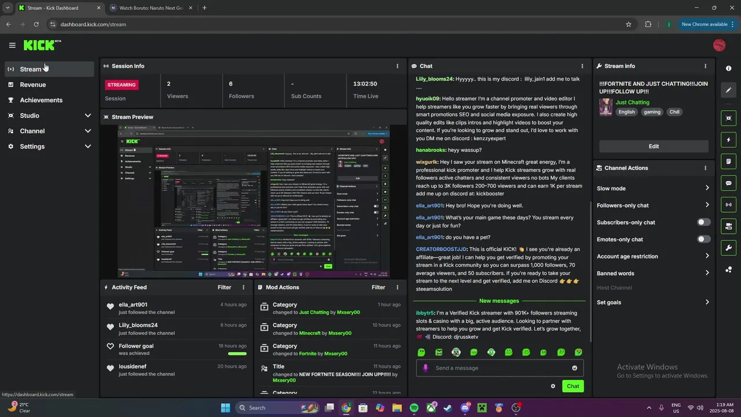Toggle Subscribers-only chat switch

point(703,222)
